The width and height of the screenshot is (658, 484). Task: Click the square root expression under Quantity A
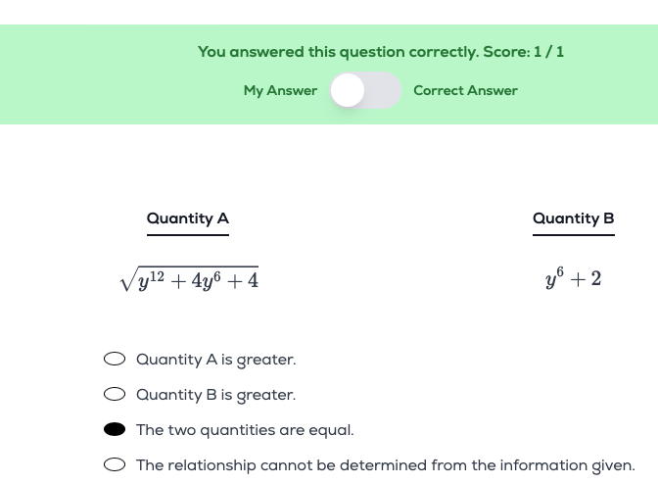coord(189,279)
